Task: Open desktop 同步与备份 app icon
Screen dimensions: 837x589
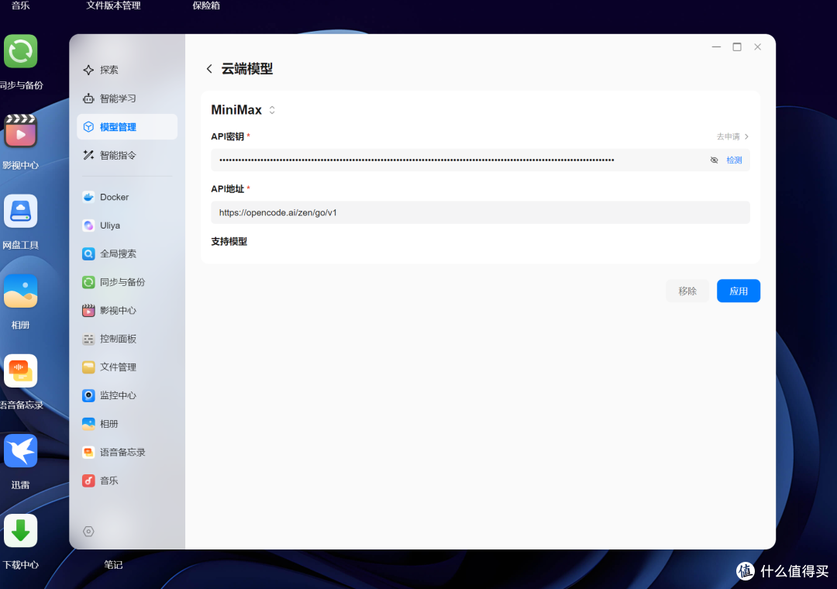Action: (21, 51)
